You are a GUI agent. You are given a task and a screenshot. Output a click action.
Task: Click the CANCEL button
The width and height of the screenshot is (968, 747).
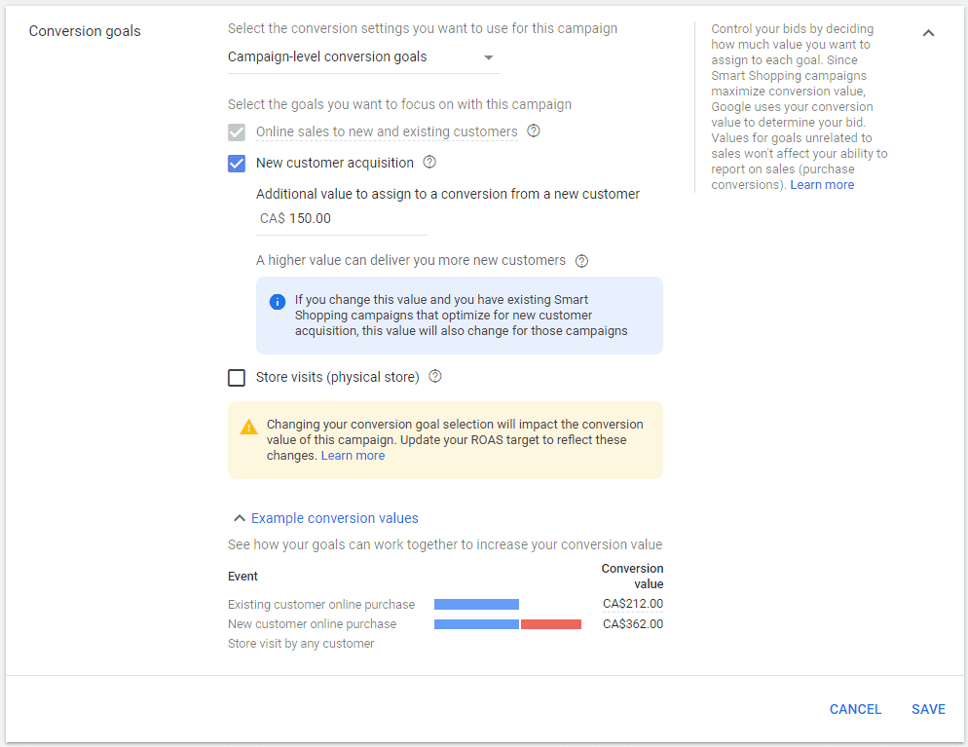[x=855, y=709]
